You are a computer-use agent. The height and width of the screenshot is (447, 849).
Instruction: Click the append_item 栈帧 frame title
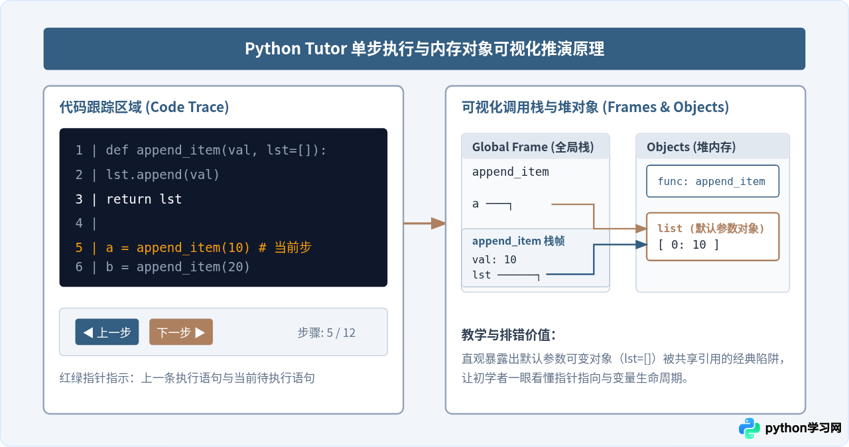pos(519,241)
